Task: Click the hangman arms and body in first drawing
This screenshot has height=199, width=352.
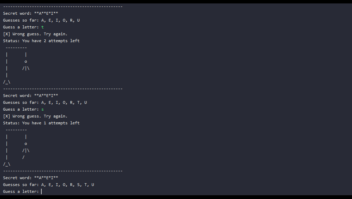Action: 26,68
